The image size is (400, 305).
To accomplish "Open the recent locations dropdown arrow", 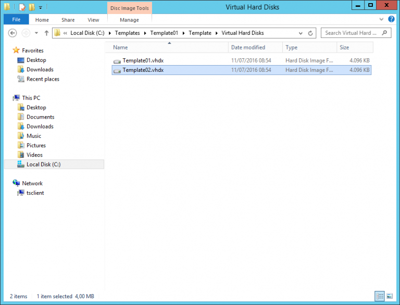I will (36, 33).
